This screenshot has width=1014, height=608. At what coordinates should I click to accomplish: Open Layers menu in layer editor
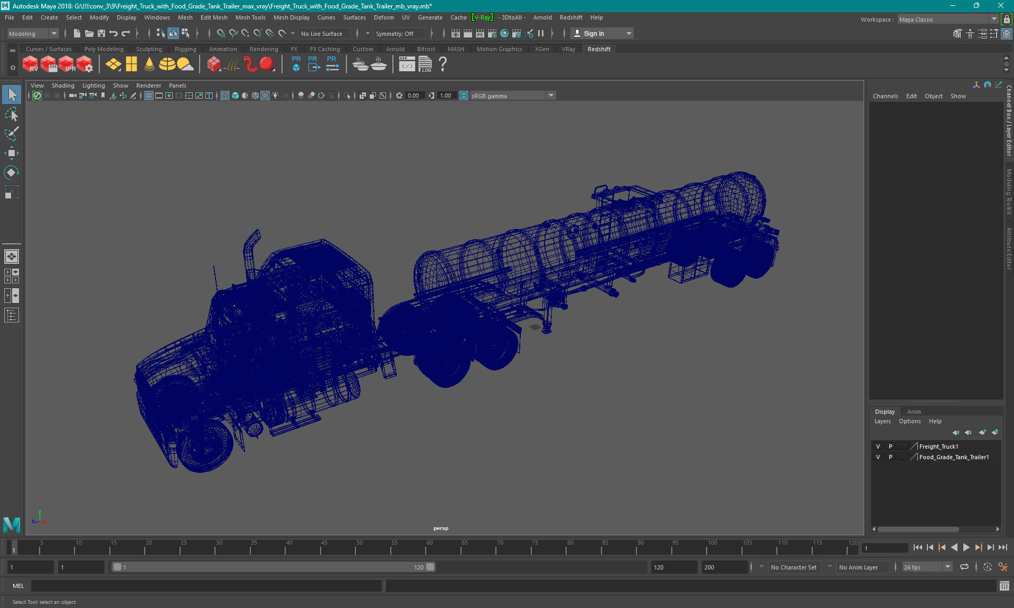882,421
